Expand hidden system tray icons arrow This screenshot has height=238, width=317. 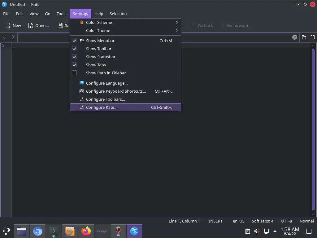point(275,231)
